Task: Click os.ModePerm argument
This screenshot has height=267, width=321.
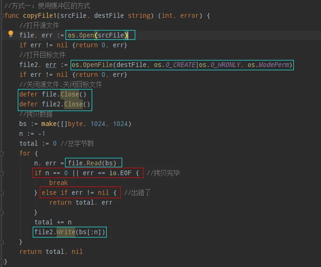Action: point(268,65)
